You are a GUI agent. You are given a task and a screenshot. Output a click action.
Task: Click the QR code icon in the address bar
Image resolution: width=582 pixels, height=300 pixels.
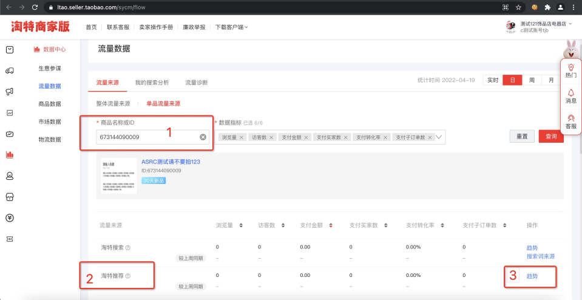[x=505, y=7]
